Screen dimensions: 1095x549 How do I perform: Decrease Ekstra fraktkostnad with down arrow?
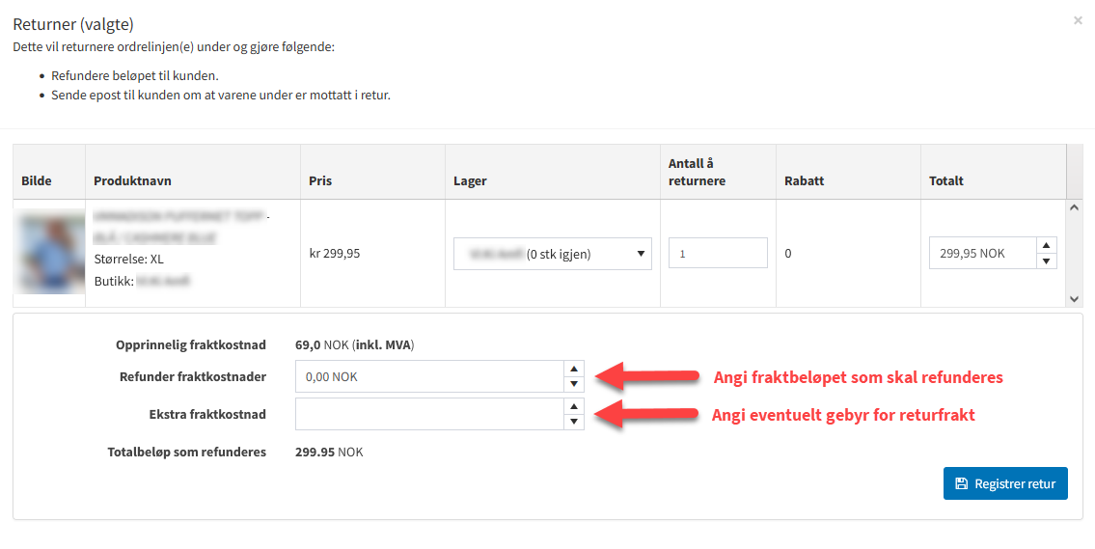point(574,422)
